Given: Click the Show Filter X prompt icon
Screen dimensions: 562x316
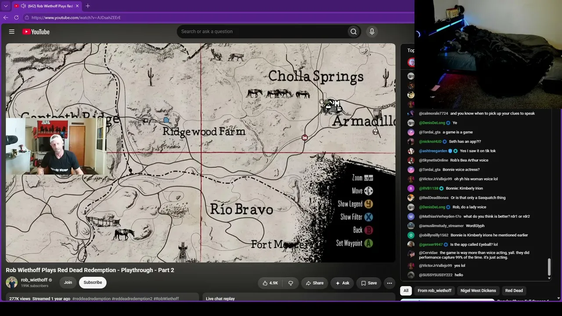Looking at the screenshot, I should coord(369,217).
